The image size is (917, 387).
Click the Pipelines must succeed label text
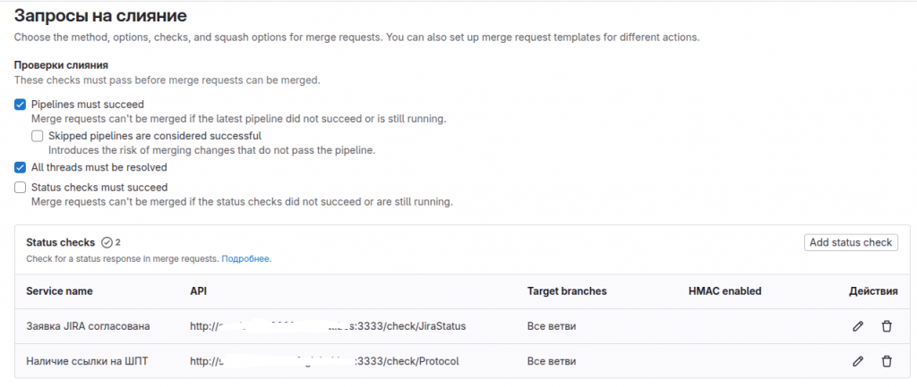[x=88, y=105]
